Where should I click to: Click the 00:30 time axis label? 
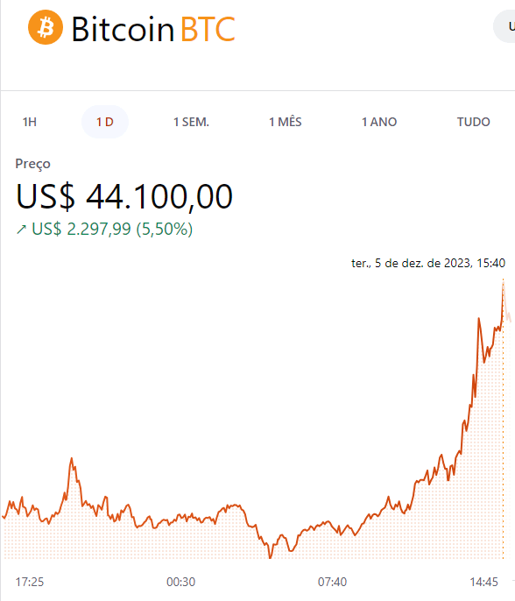pos(180,582)
